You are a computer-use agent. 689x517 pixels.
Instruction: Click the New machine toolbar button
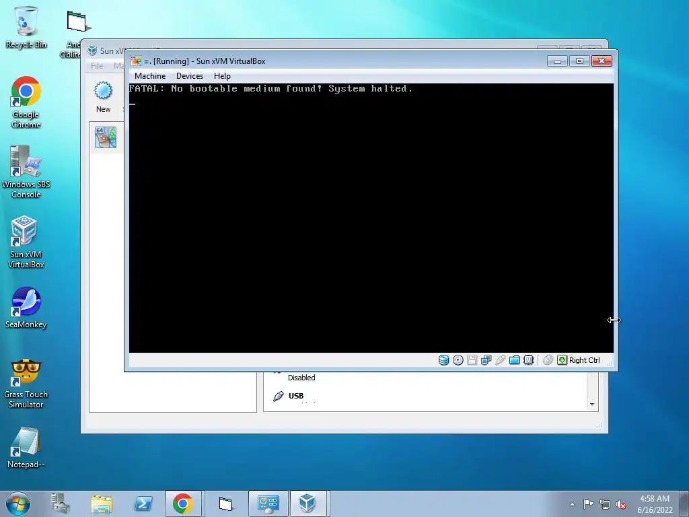point(103,97)
